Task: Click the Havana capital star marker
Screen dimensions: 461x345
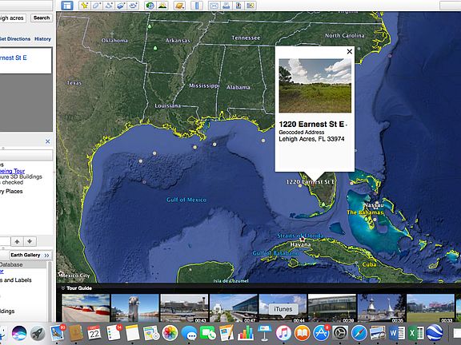Action: tap(303, 240)
